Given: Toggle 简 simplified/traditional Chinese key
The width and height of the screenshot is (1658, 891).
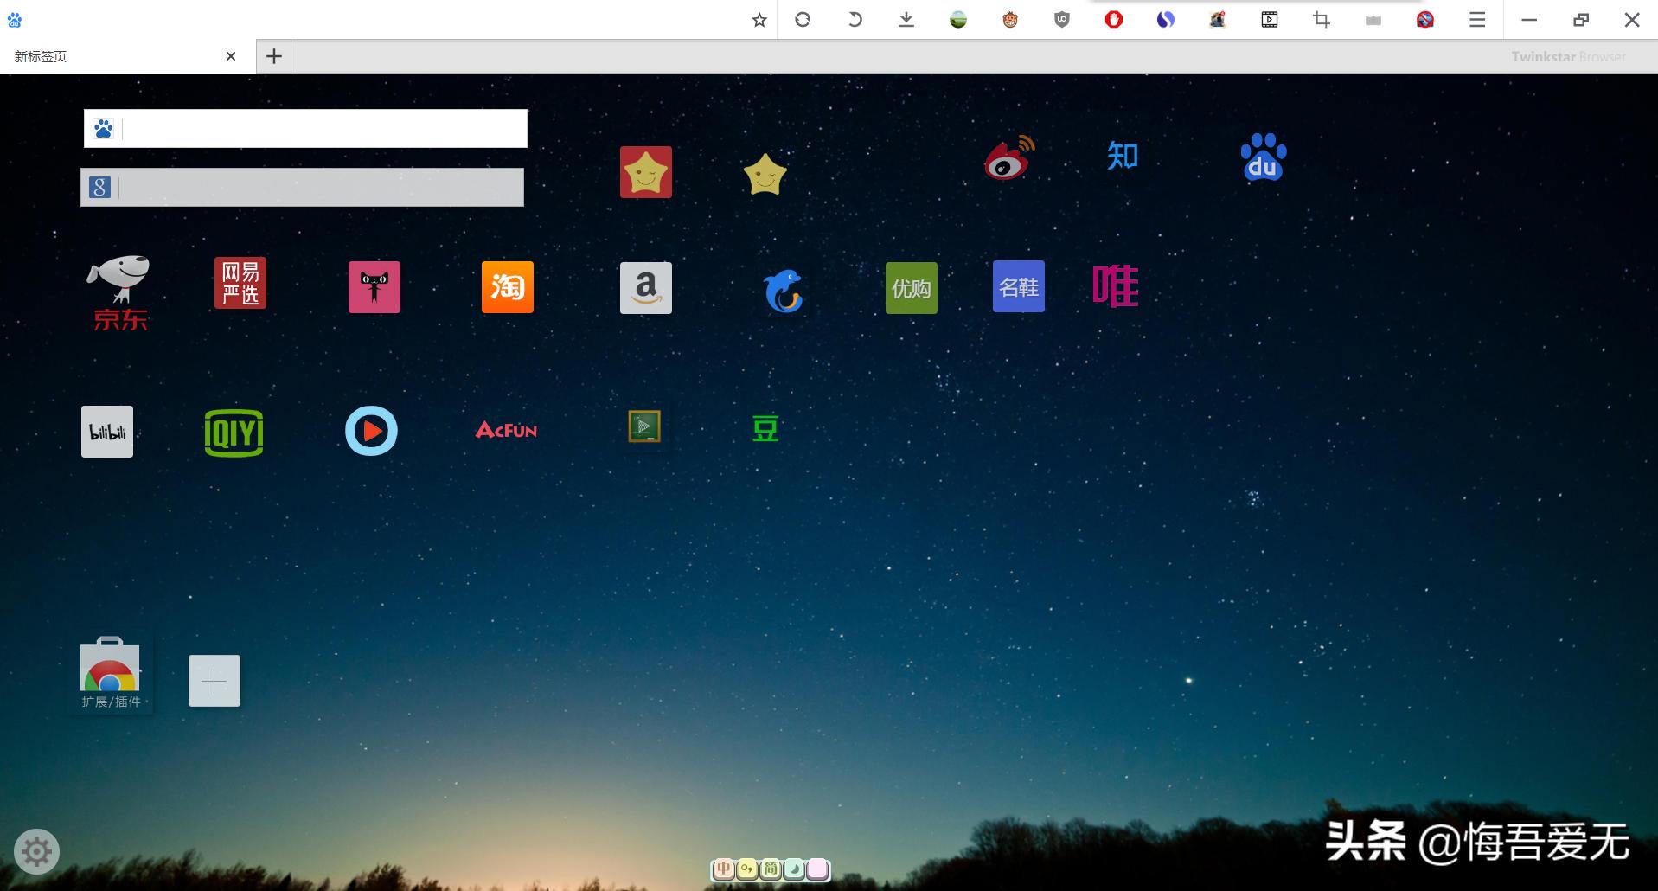Looking at the screenshot, I should (770, 869).
